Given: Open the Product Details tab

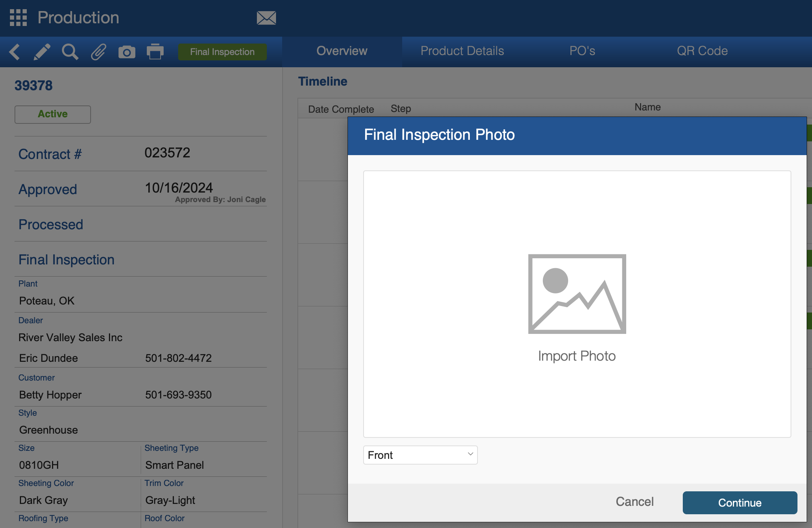Looking at the screenshot, I should click(462, 51).
